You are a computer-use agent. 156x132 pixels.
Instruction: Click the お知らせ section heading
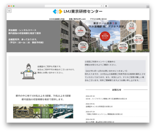[117, 90]
